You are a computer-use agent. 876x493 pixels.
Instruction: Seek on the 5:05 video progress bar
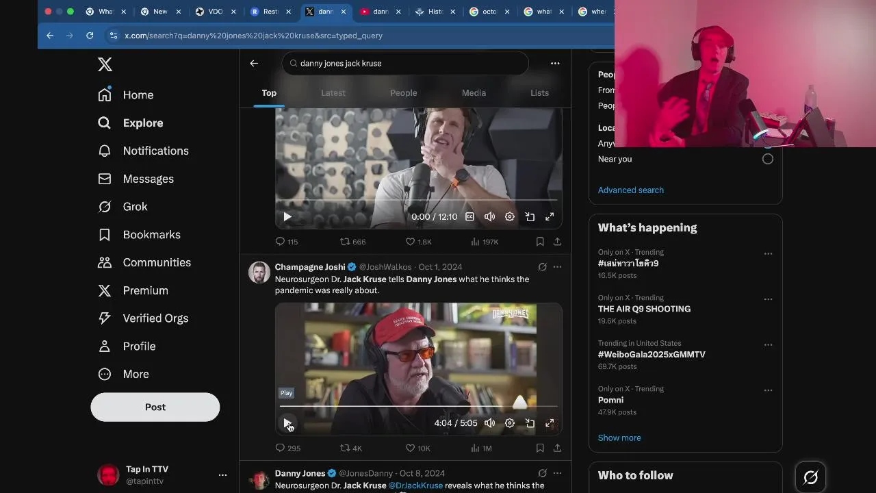click(x=419, y=406)
